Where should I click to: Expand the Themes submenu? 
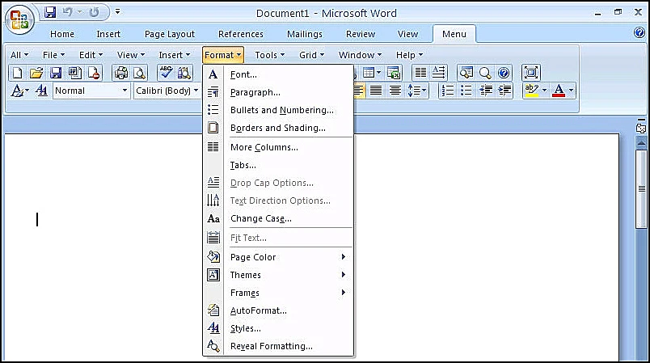point(344,275)
